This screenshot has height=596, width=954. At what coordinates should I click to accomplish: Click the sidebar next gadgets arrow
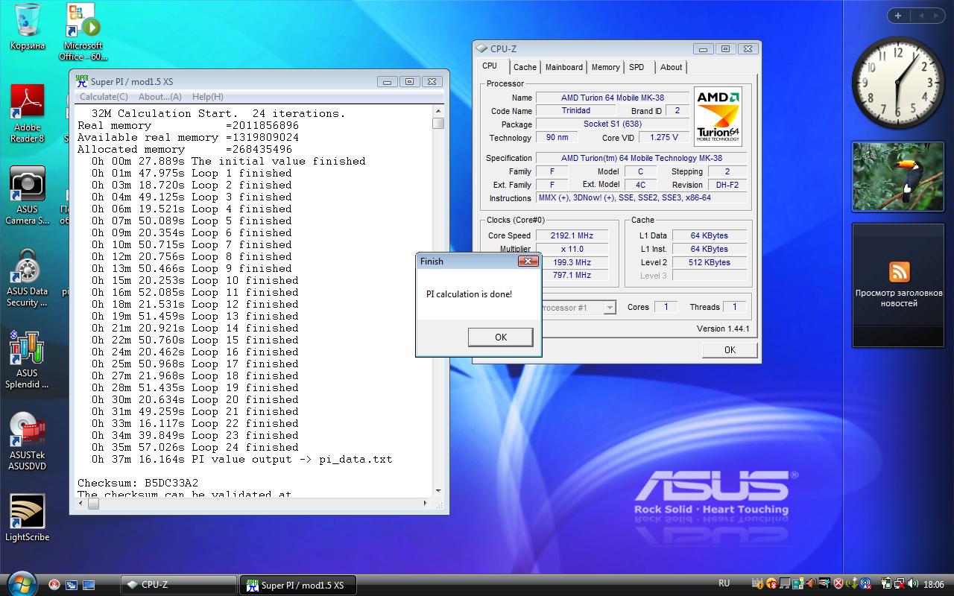click(936, 15)
